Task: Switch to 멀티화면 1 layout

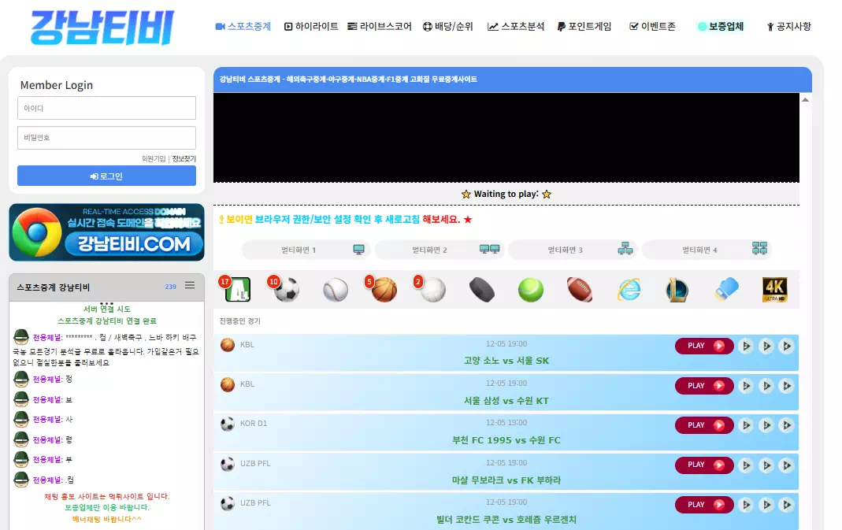Action: click(306, 250)
